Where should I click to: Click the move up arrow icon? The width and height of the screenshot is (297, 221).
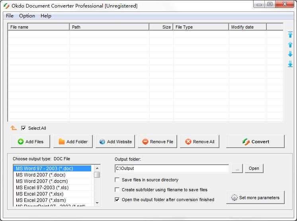tap(290, 45)
